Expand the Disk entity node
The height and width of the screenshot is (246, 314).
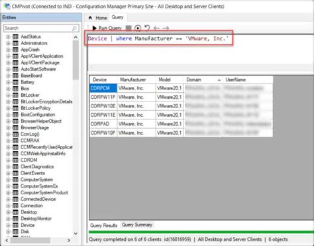pos(8,231)
